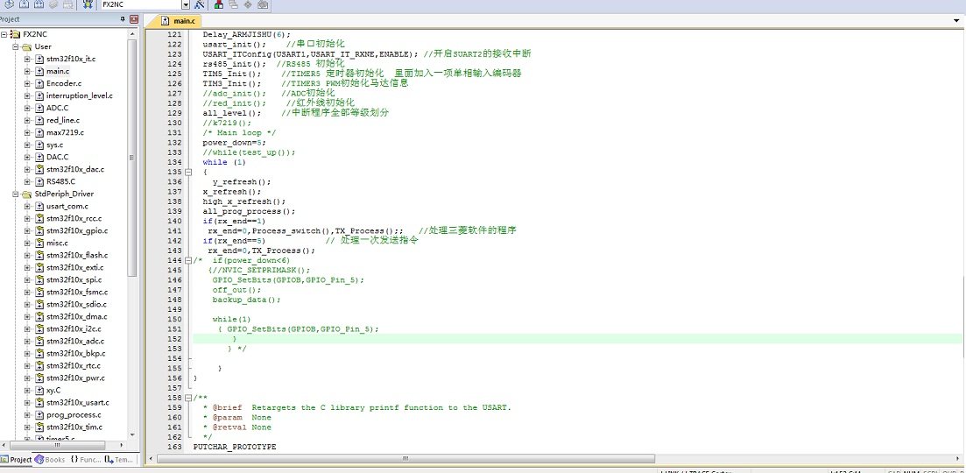Open Options for Target magic wand icon

tap(199, 4)
